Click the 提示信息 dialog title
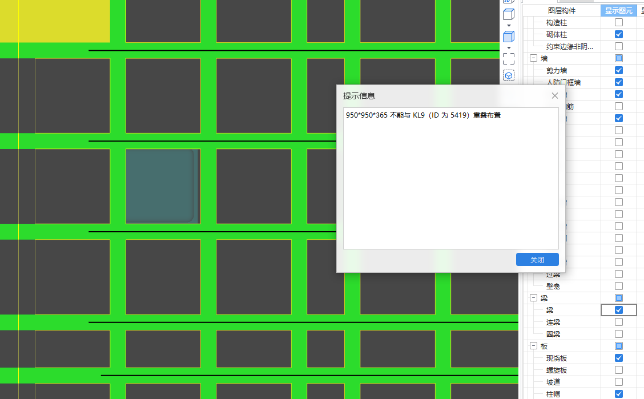The height and width of the screenshot is (399, 644). pos(359,96)
